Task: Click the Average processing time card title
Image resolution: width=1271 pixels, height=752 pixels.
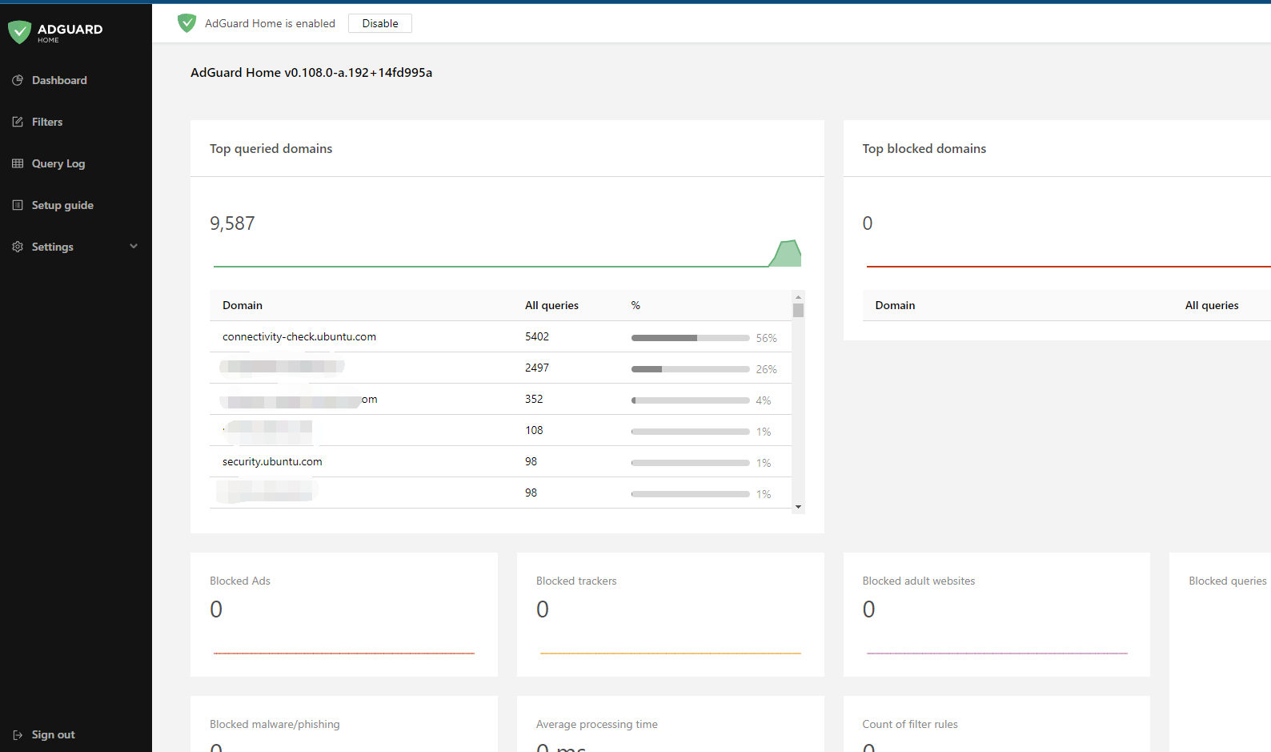Action: [597, 724]
